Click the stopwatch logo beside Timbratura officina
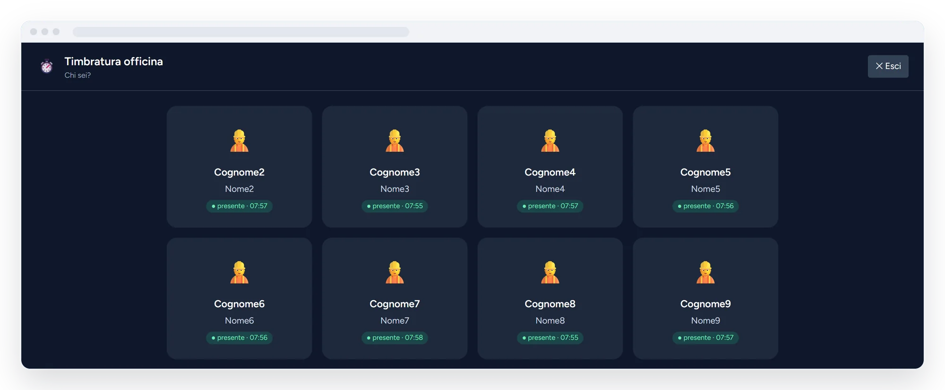The height and width of the screenshot is (390, 945). tap(46, 66)
